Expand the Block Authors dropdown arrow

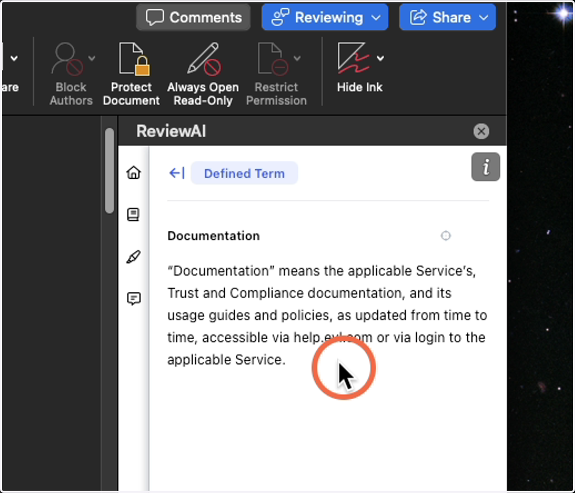pos(92,58)
